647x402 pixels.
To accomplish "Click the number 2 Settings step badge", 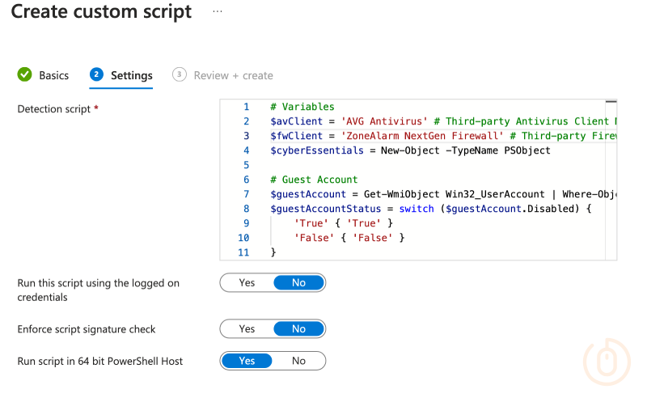I will [x=97, y=74].
